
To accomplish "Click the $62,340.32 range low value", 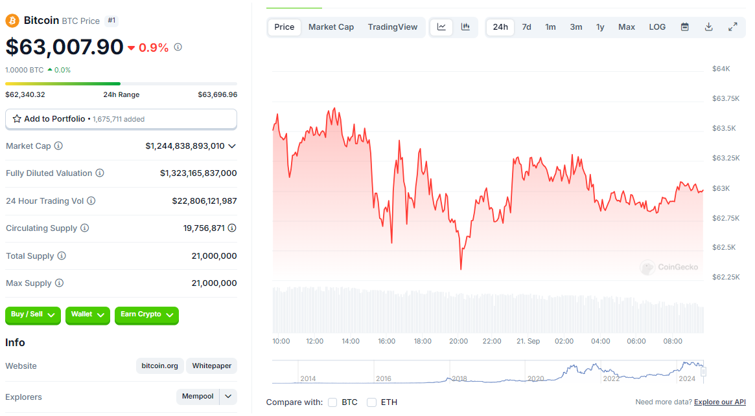I will pyautogui.click(x=25, y=94).
